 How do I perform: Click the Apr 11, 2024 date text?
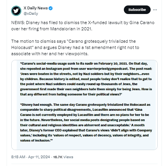click(x=39, y=157)
